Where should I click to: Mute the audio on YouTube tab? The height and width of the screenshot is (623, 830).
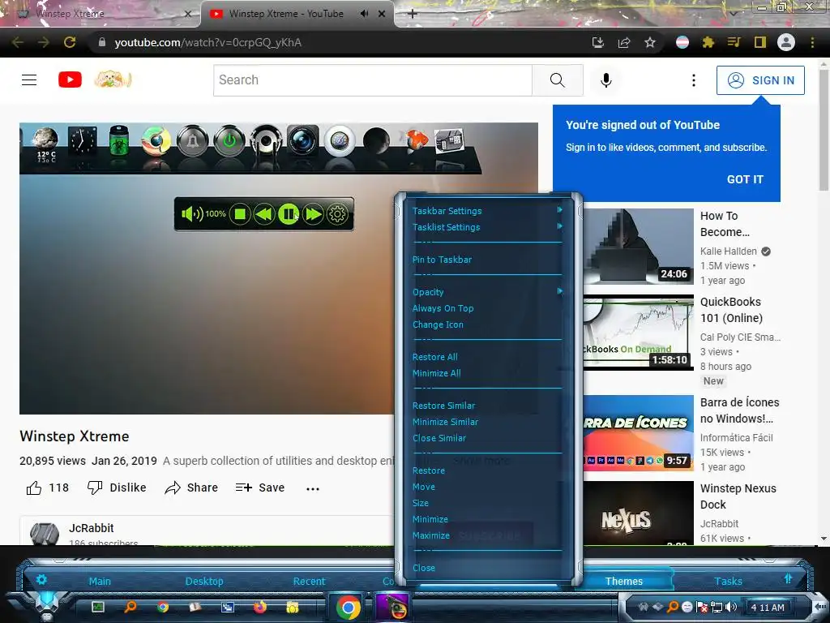click(x=364, y=14)
